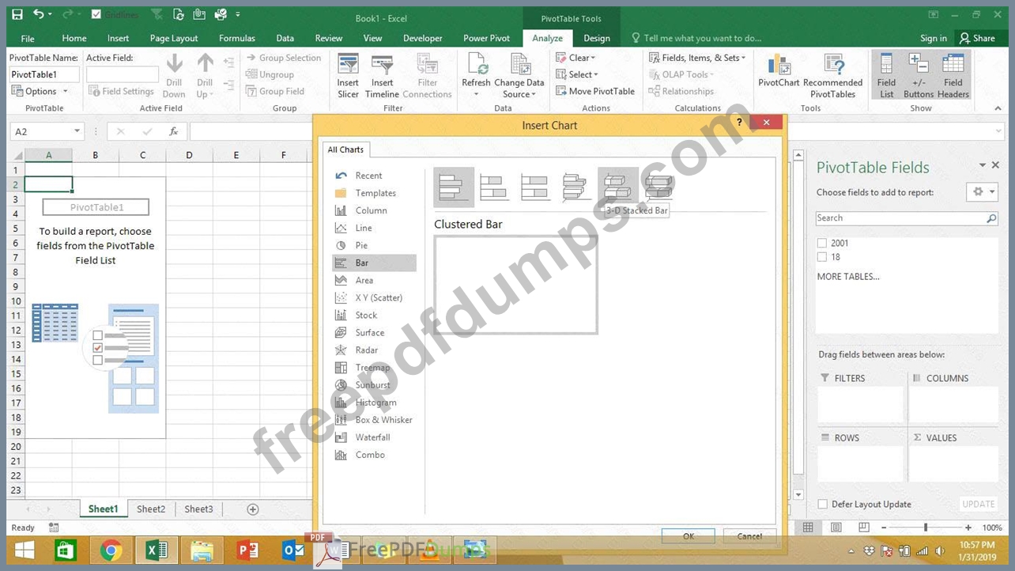
Task: Open Insert Chart dialog help button
Action: pyautogui.click(x=740, y=122)
